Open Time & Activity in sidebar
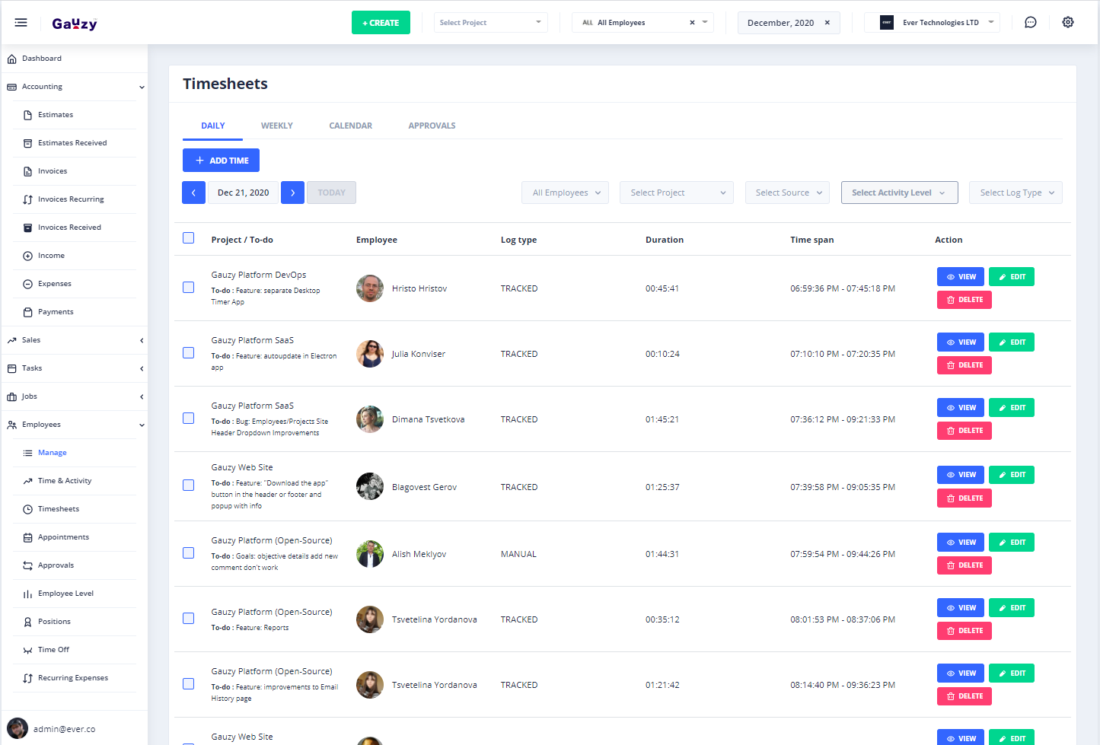Viewport: 1100px width, 745px height. click(65, 481)
